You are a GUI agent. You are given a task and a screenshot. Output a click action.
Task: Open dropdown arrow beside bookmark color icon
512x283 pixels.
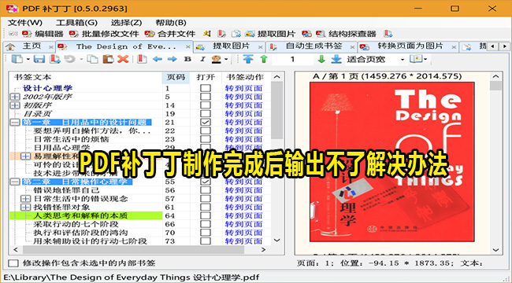[226, 59]
